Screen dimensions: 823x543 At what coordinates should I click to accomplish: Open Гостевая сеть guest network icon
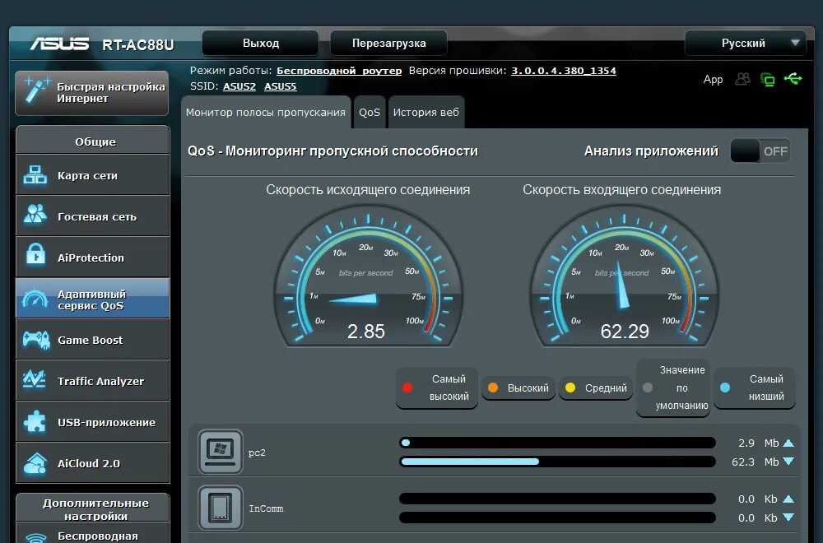pyautogui.click(x=35, y=215)
